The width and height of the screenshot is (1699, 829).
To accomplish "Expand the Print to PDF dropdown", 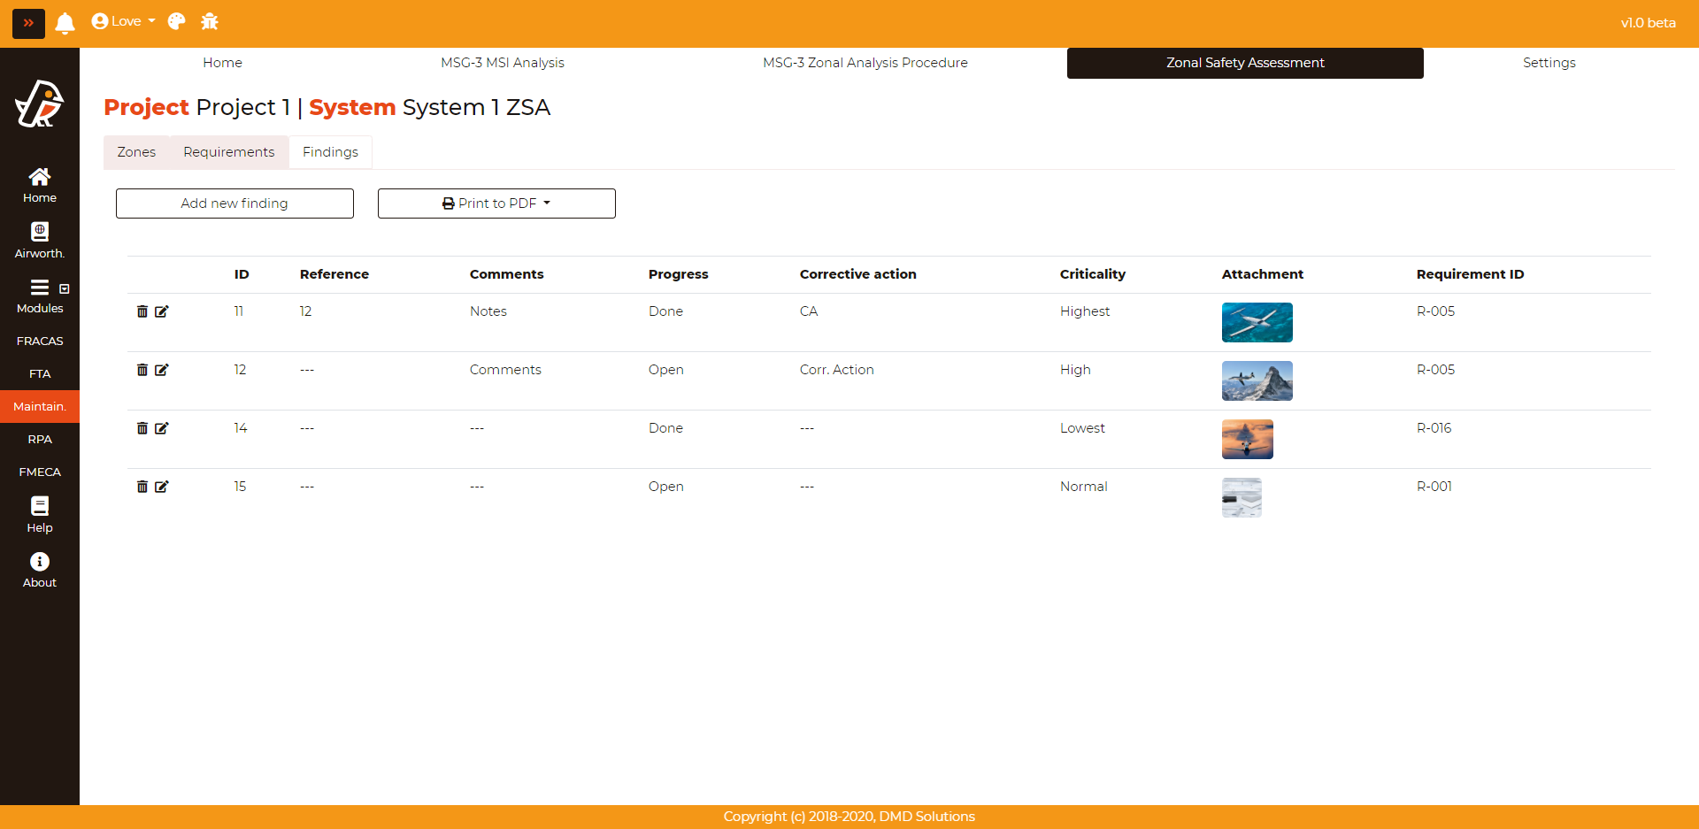I will [496, 203].
